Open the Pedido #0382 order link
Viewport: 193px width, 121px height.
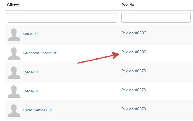pos(134,52)
